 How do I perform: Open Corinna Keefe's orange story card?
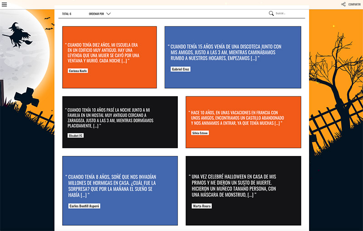(x=109, y=57)
